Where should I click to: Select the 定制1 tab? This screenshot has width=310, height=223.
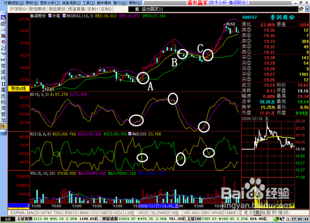92,9
